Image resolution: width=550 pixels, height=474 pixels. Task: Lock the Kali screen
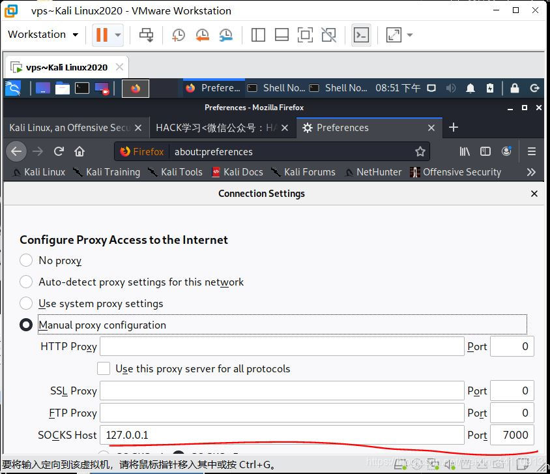[x=515, y=88]
